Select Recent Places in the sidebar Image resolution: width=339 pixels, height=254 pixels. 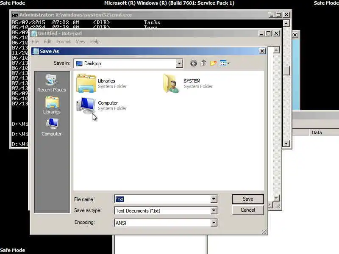51,83
